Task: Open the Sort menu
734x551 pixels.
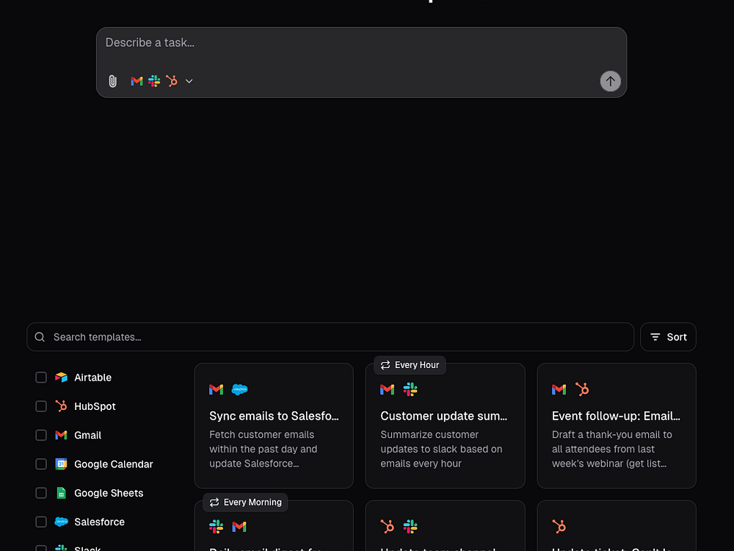Action: (668, 337)
